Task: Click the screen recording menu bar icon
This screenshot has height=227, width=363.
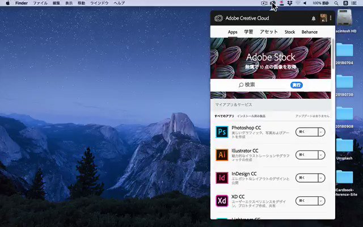Action: 264,3
